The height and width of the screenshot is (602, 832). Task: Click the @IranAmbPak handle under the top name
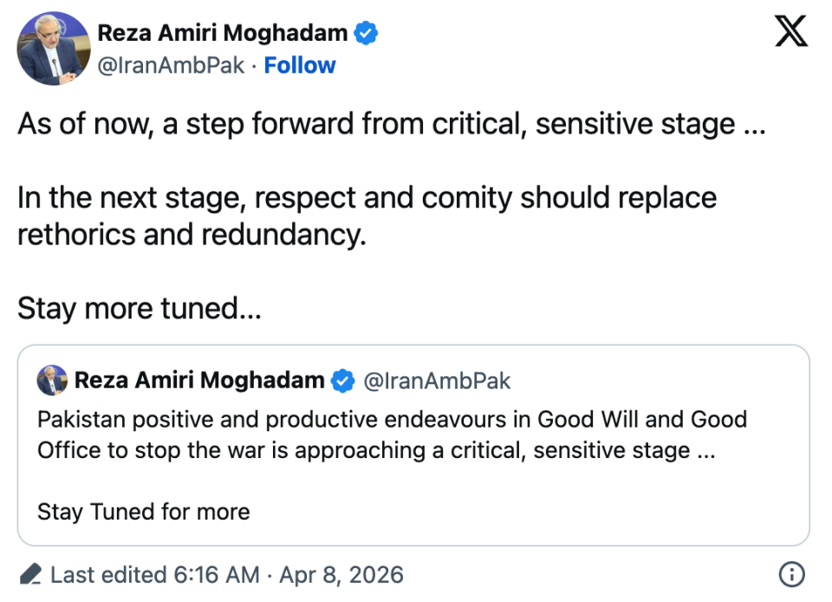click(x=173, y=65)
